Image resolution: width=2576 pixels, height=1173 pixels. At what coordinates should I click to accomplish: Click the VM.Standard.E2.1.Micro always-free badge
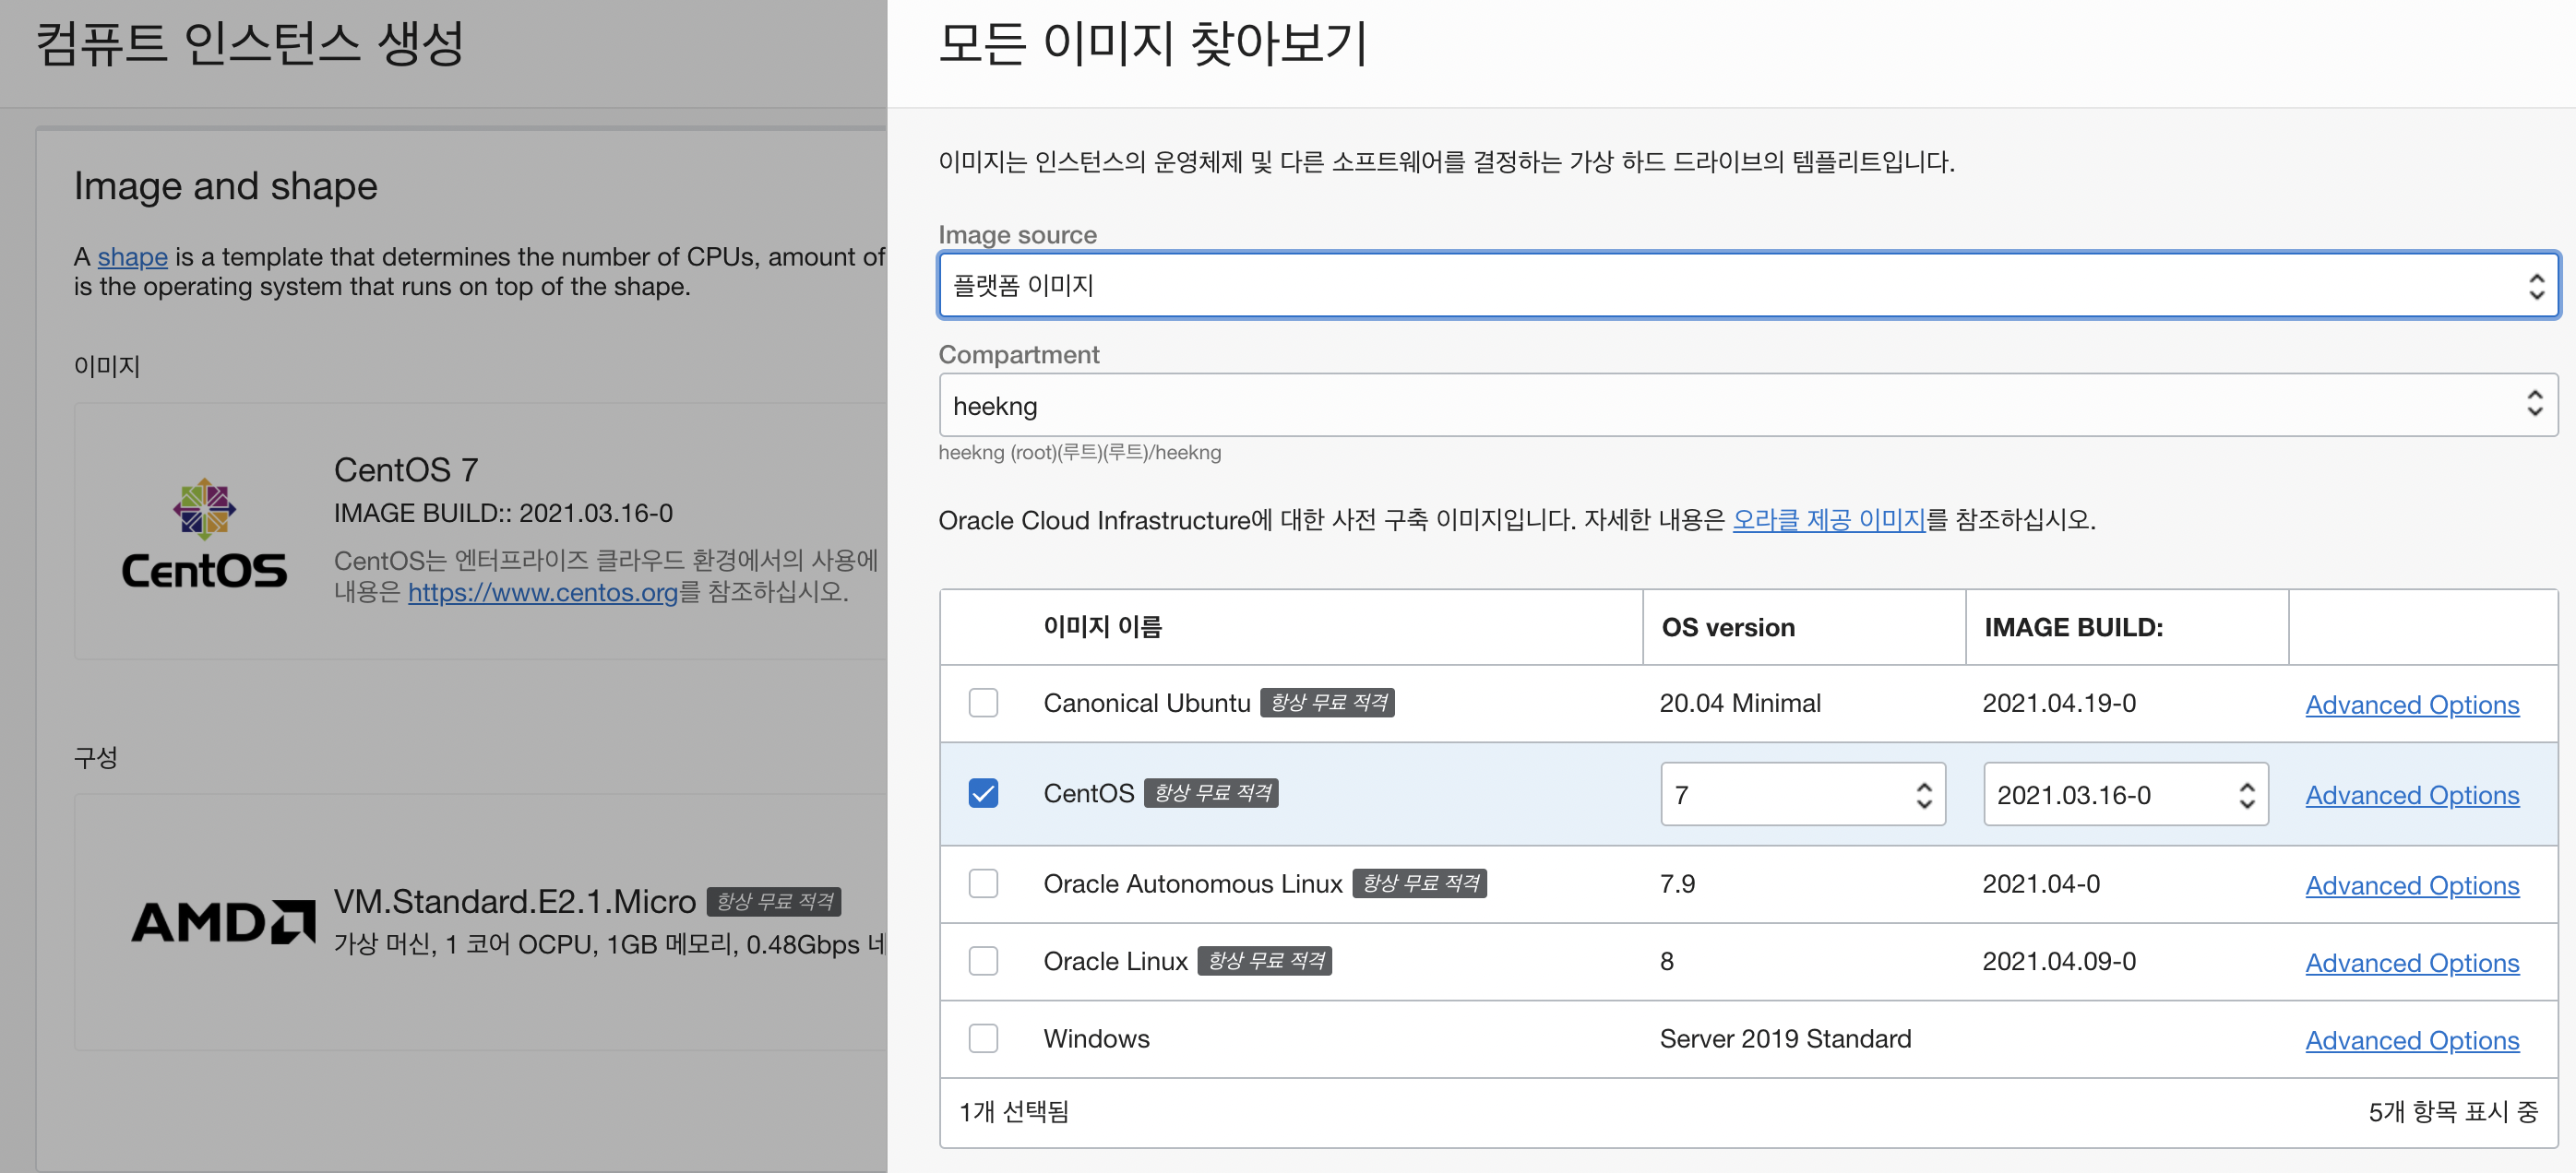click(773, 901)
